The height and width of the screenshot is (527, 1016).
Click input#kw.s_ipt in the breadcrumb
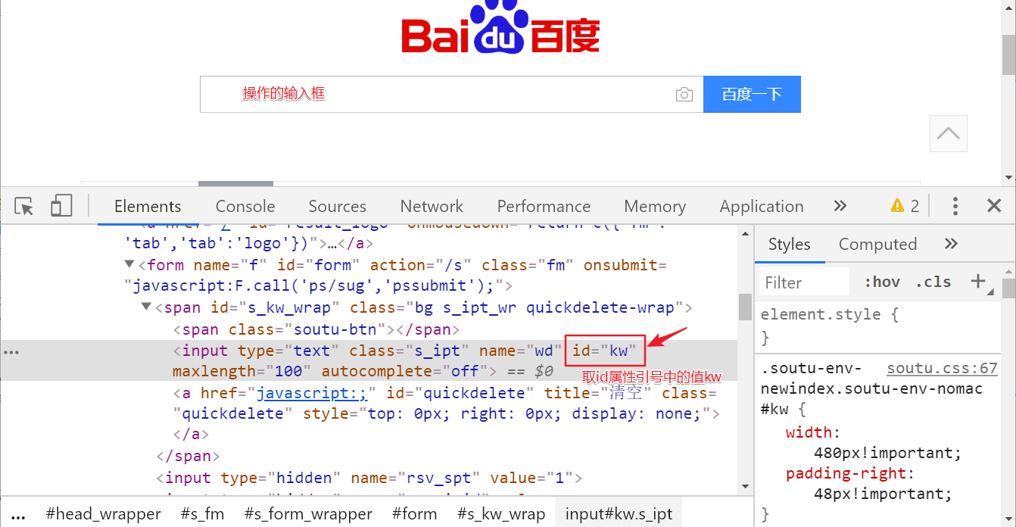pyautogui.click(x=619, y=513)
